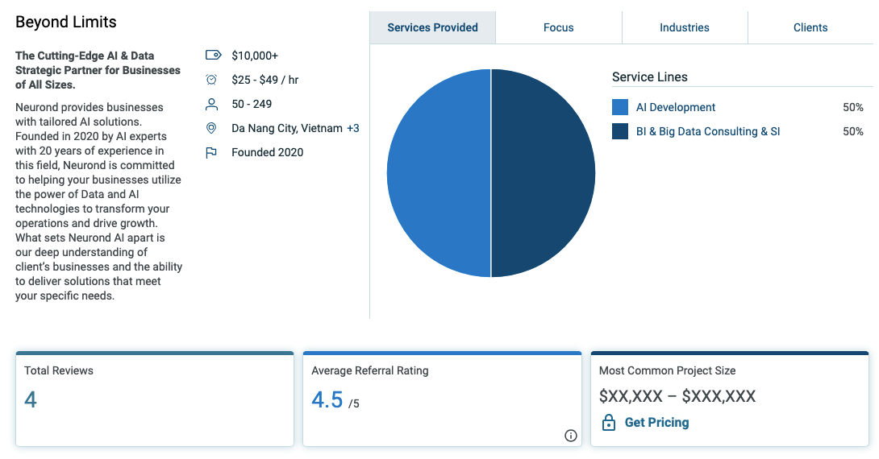Image resolution: width=879 pixels, height=459 pixels.
Task: Click the 50% value for AI Development
Action: (852, 107)
